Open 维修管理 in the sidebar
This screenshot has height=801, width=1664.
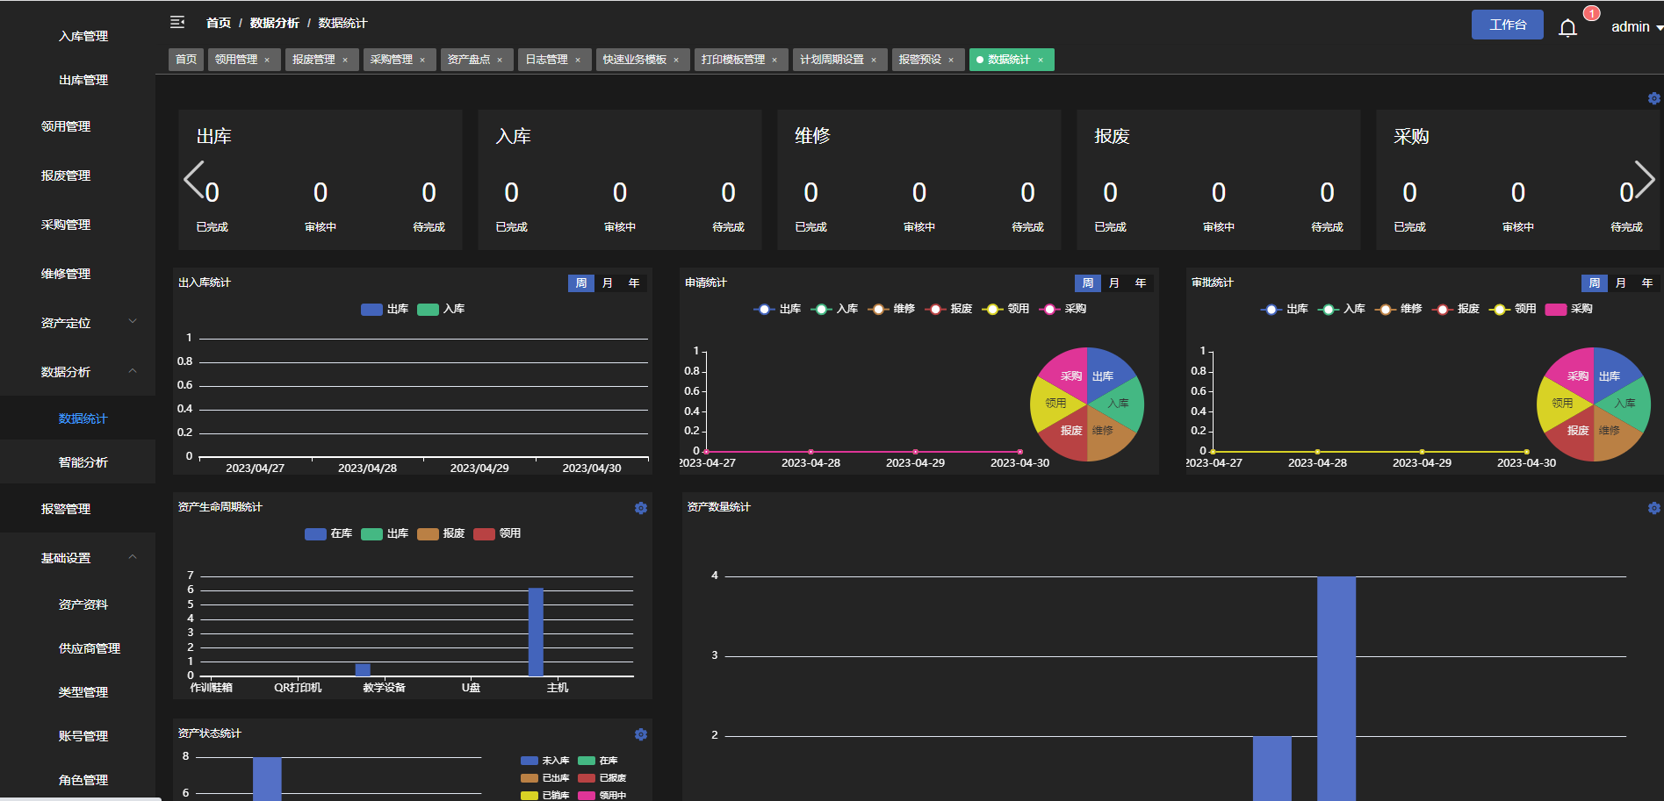pos(66,274)
